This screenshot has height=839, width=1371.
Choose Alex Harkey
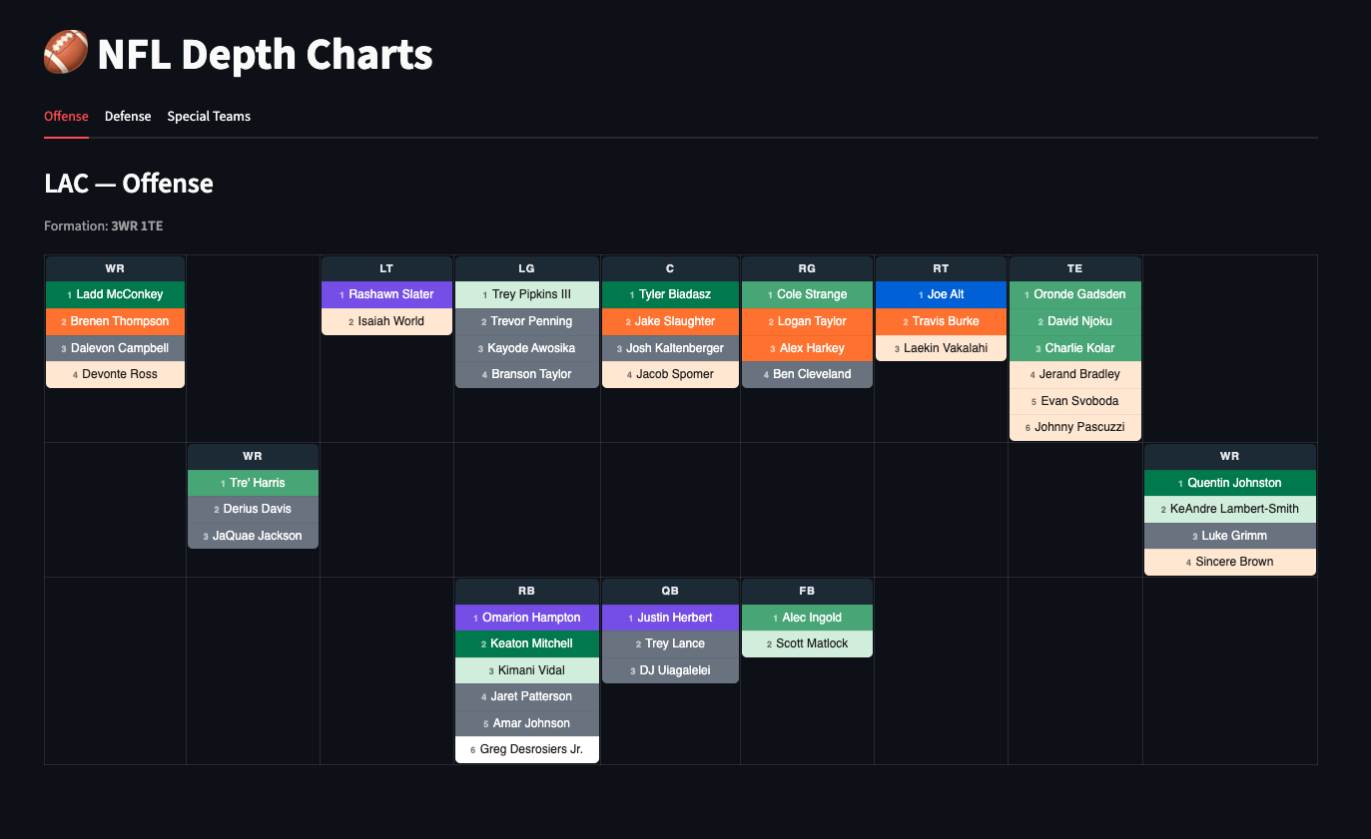[807, 348]
